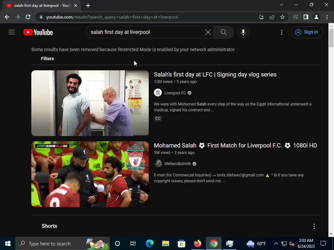Open the Shorts section three-dot menu
334x250 pixels.
[314, 226]
